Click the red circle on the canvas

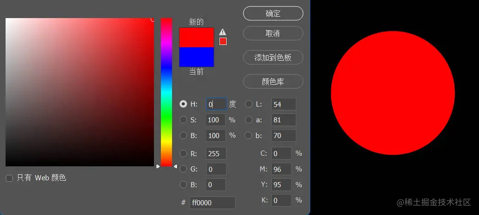coord(393,93)
